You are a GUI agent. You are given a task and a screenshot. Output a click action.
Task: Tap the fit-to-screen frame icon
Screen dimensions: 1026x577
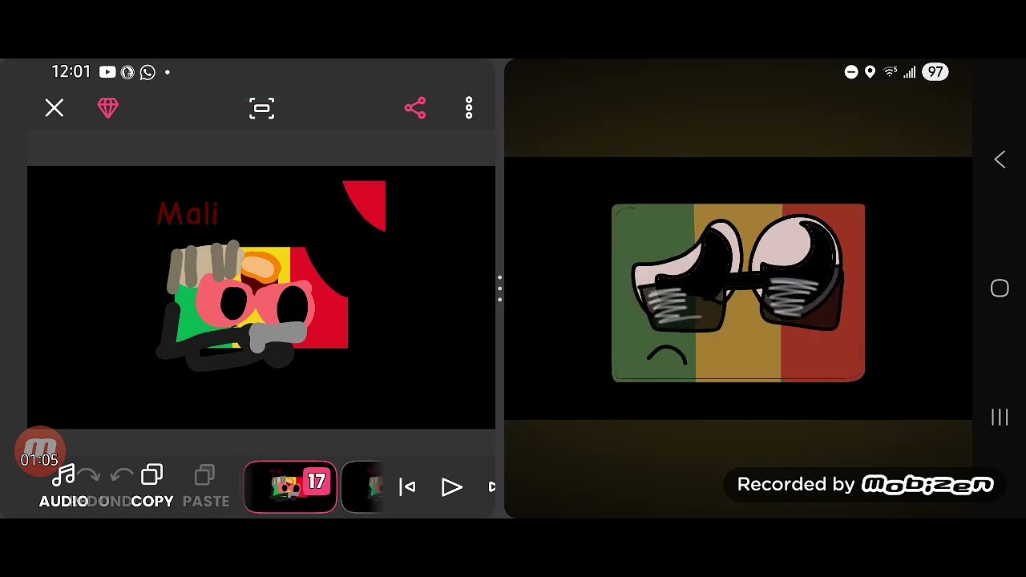click(262, 108)
